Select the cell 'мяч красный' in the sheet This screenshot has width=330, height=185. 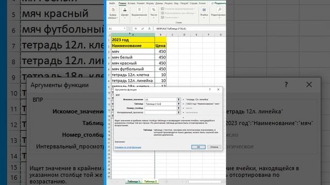(133, 63)
